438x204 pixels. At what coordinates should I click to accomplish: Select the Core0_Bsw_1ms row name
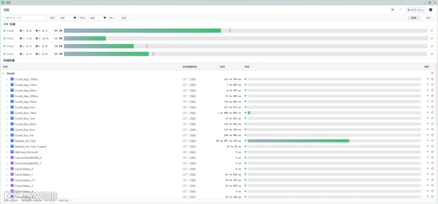click(25, 119)
